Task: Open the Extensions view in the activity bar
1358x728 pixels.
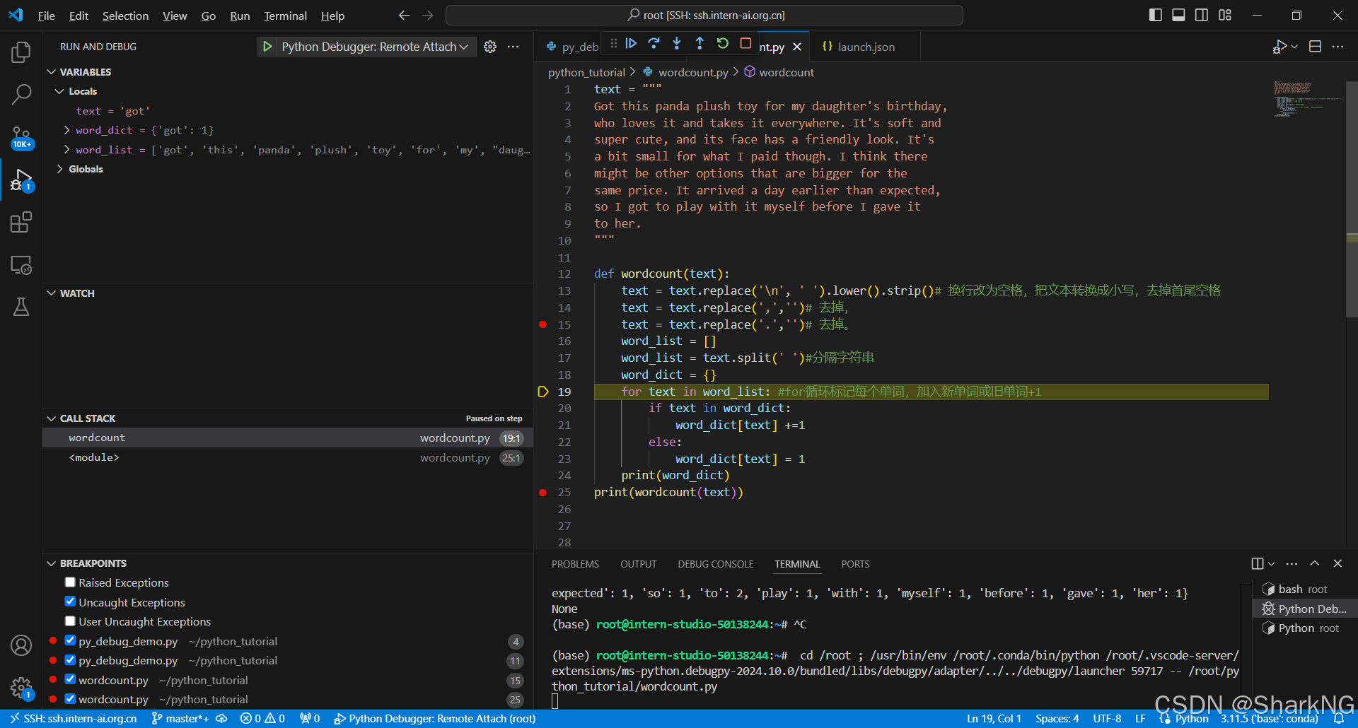Action: coord(21,222)
